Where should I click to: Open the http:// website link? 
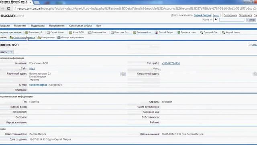point(32,68)
